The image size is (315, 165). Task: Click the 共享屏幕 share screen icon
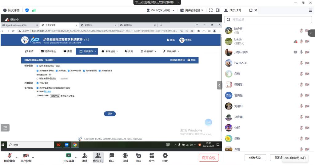pyautogui.click(x=69, y=156)
